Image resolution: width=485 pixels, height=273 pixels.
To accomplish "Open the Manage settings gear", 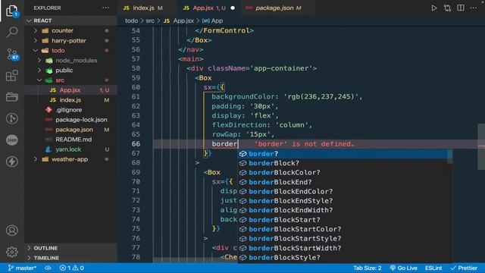I will coord(12,252).
